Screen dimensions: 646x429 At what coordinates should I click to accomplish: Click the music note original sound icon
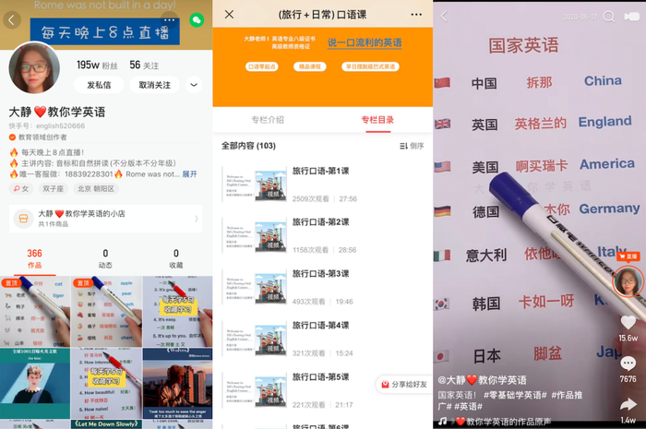point(443,422)
